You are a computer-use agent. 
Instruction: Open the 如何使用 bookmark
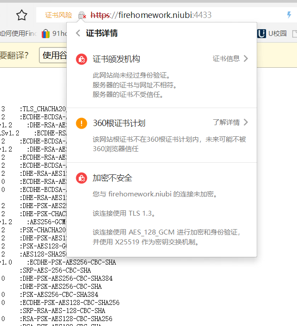point(18,34)
